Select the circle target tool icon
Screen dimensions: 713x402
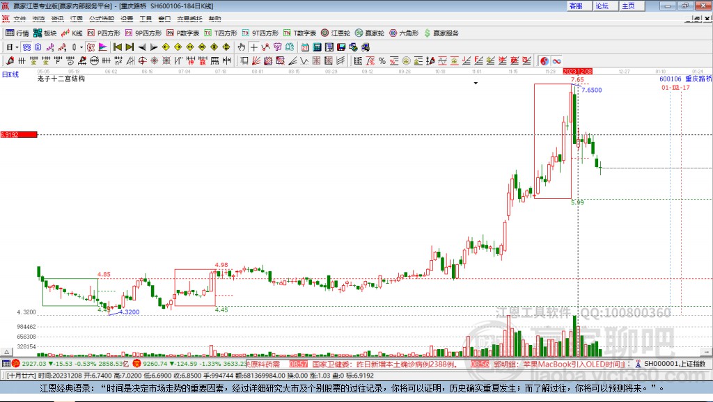[x=142, y=61]
